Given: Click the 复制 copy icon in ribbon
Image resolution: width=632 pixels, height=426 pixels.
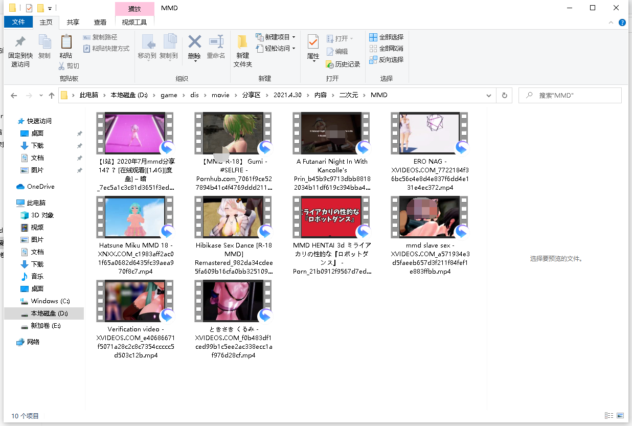Looking at the screenshot, I should (44, 42).
